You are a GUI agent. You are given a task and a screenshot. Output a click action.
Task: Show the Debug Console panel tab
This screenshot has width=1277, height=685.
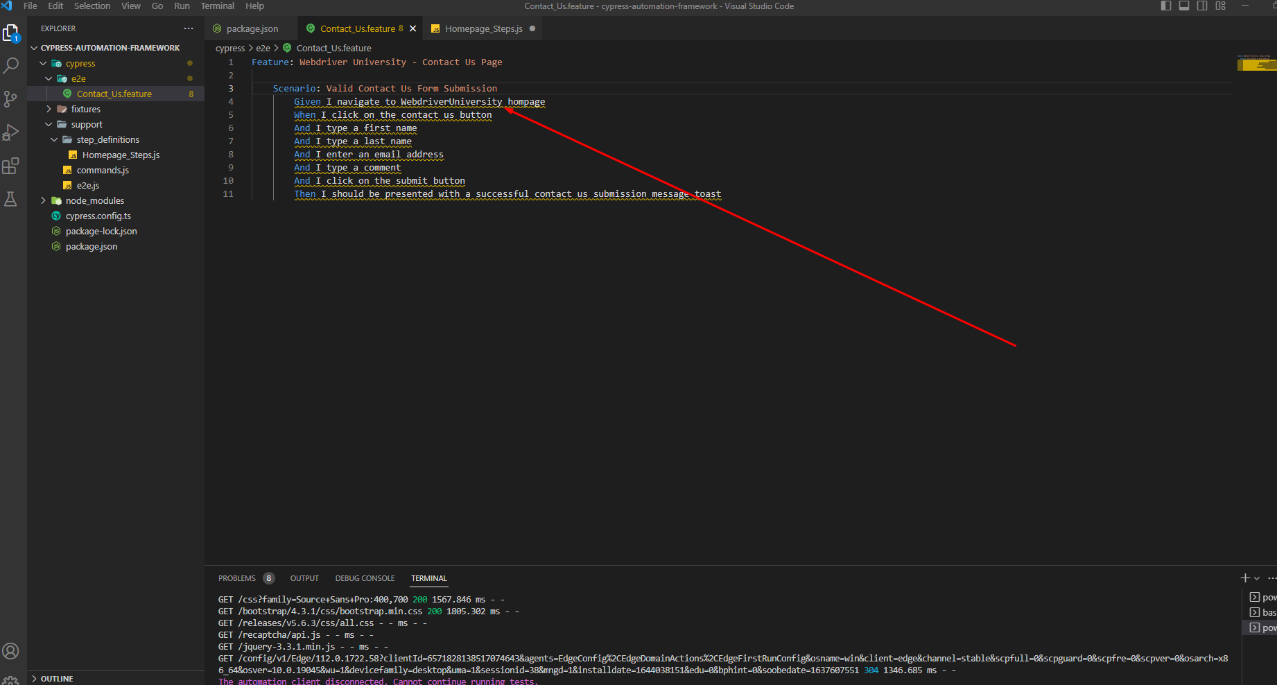point(365,578)
